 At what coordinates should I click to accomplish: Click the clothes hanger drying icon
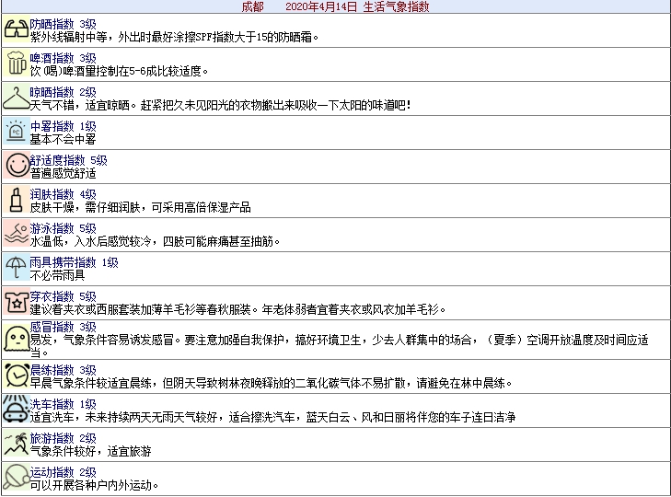point(16,98)
